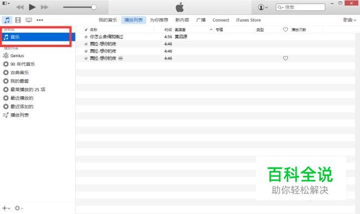Screen dimensions: 360x214
Task: Sort by the 表演者 column header
Action: point(180,29)
